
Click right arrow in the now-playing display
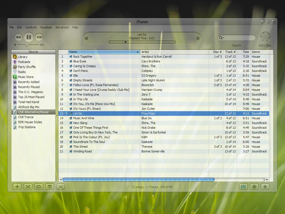[198, 38]
